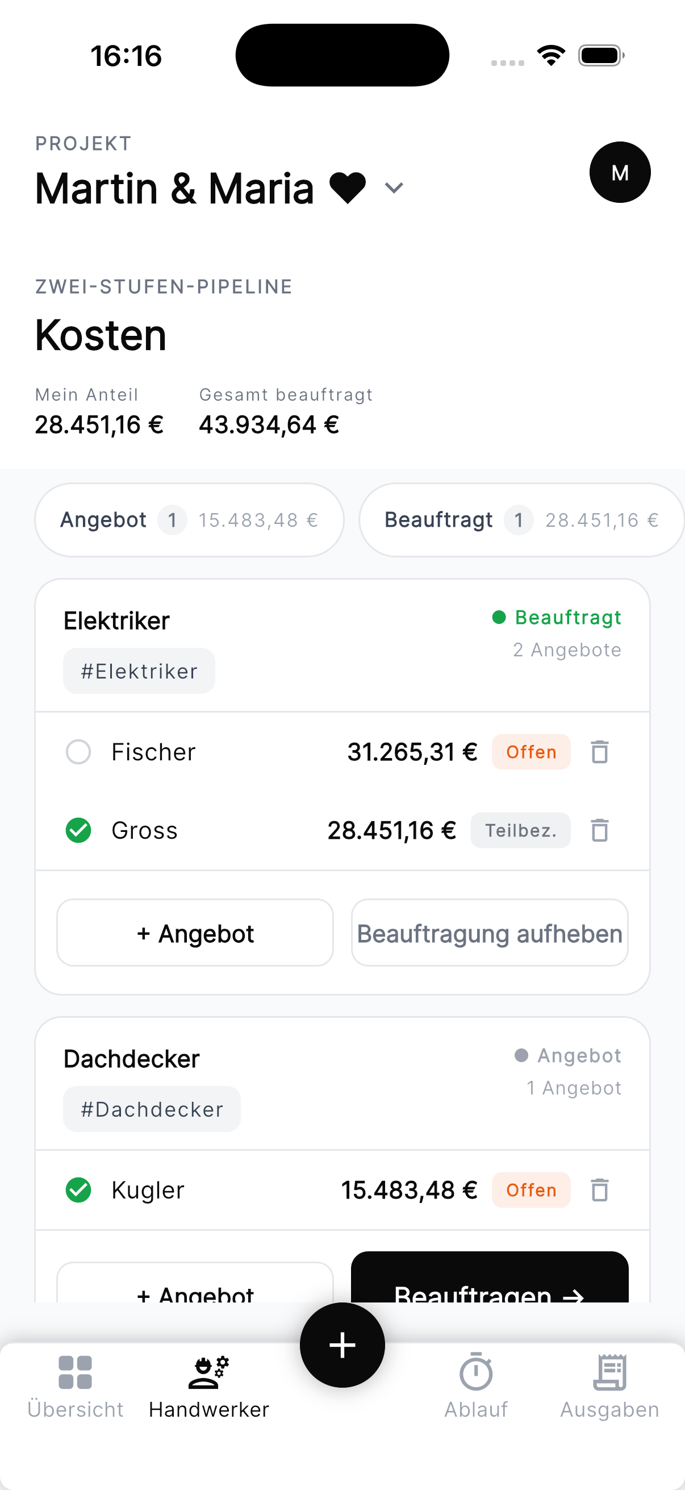The width and height of the screenshot is (685, 1490).
Task: Toggle the Gross green checkmark selection
Action: pyautogui.click(x=78, y=830)
